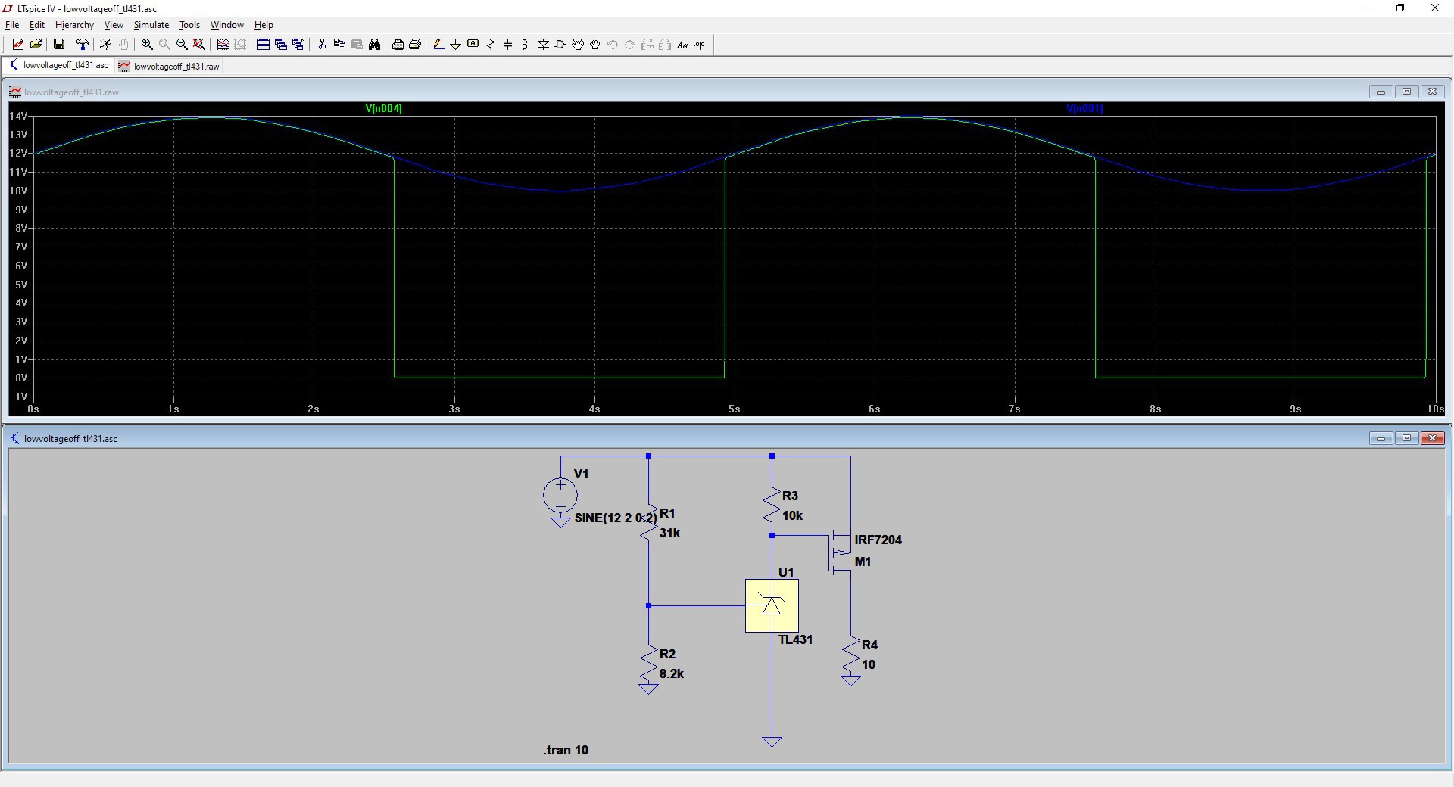Cascade the windows with the toolbar icon
The width and height of the screenshot is (1454, 787).
pos(281,45)
